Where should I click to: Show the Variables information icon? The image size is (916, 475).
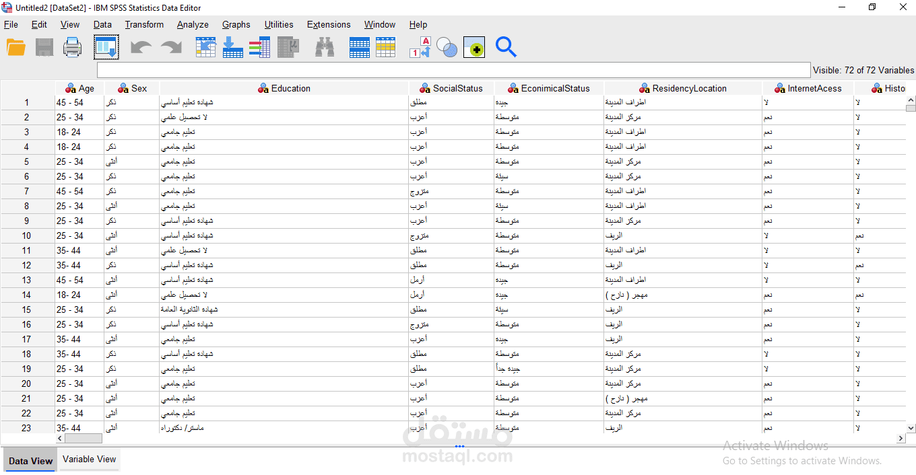259,47
